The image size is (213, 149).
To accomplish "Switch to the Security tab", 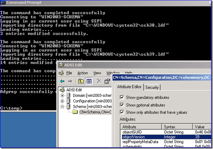I will (152, 88).
